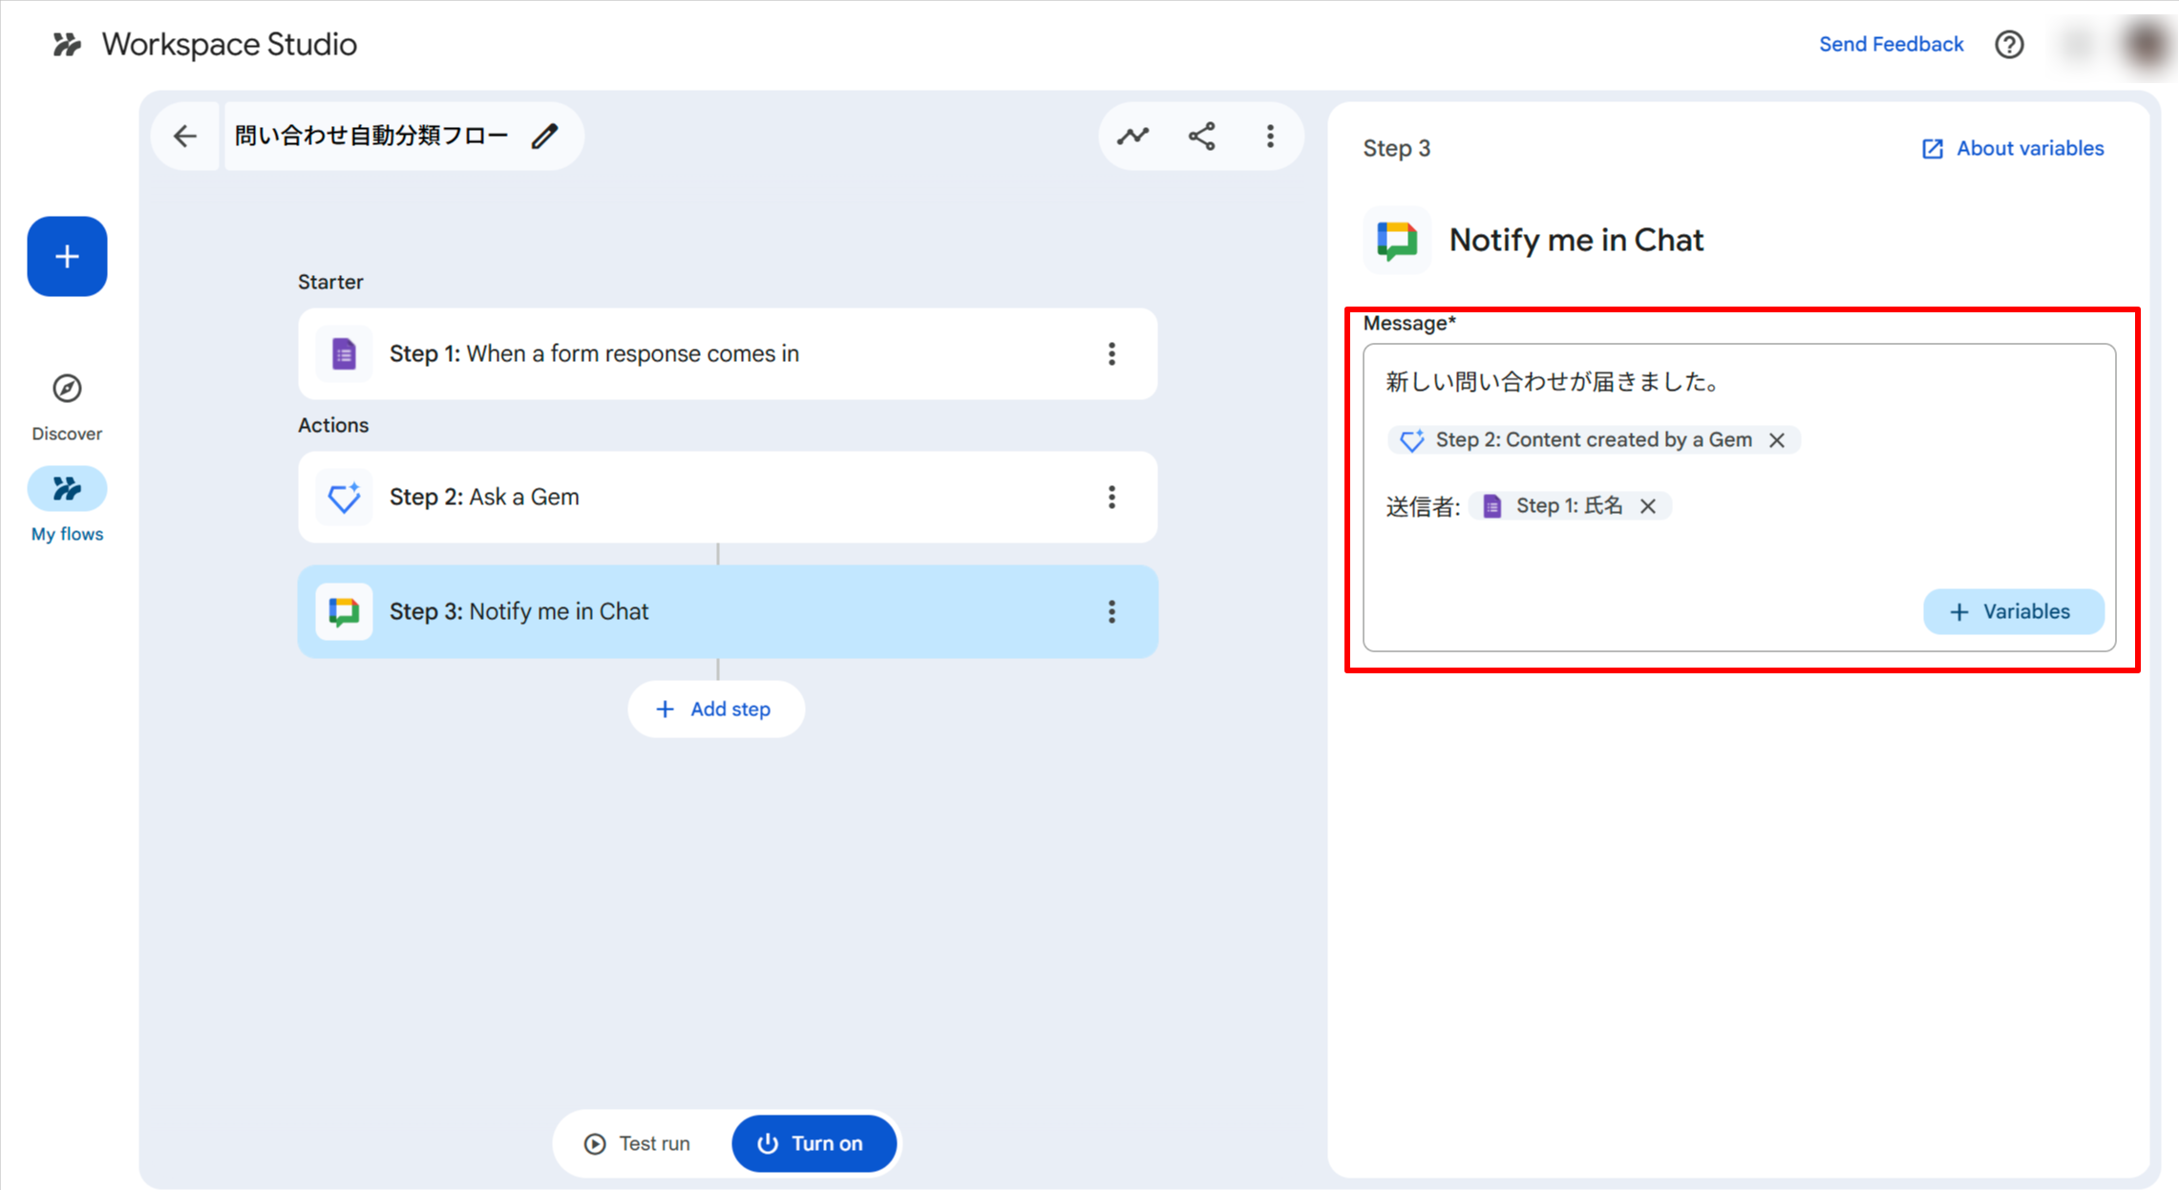Open the flow's top more options menu
The width and height of the screenshot is (2179, 1190).
(1270, 136)
